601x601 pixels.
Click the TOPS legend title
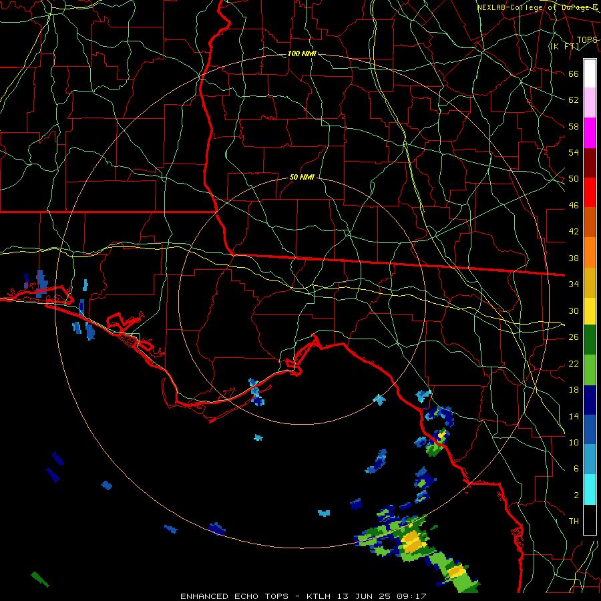click(x=587, y=40)
